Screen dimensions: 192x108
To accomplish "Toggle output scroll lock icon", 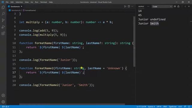I will click(x=178, y=6).
